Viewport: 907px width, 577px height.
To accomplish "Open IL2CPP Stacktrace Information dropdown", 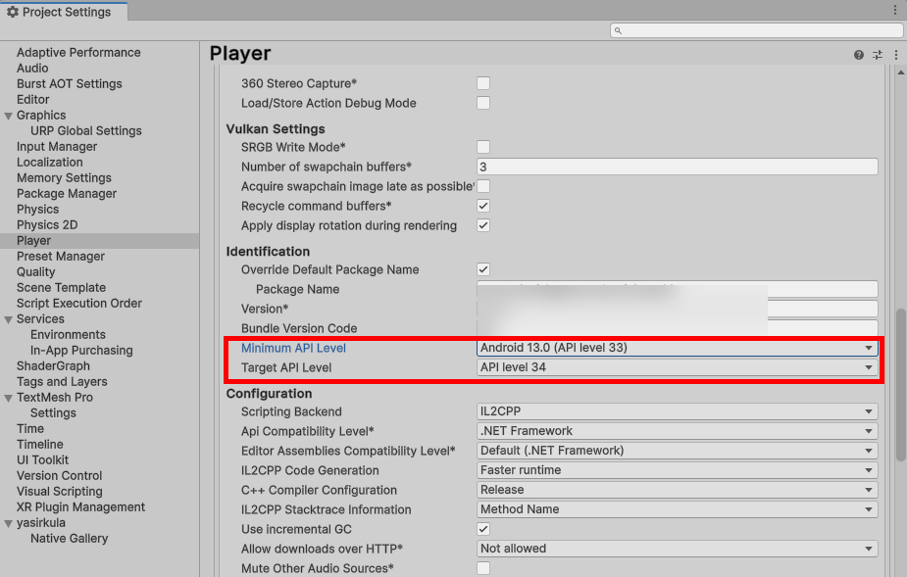I will click(x=677, y=509).
